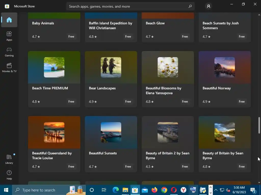The width and height of the screenshot is (261, 195).
Task: Open Beautiful Queensland thumbnail image
Action: pos(54,132)
